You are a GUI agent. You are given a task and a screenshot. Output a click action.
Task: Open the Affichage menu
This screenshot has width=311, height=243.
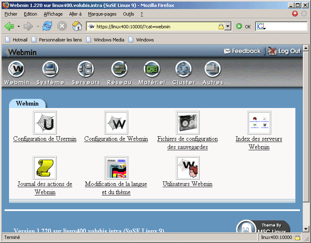[53, 14]
